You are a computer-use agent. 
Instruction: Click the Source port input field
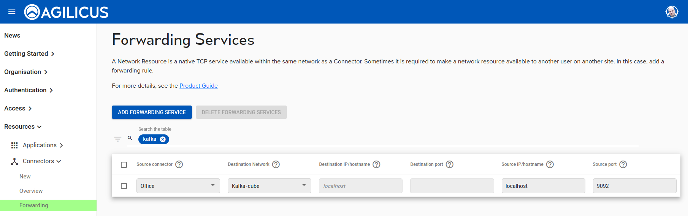tap(634, 186)
